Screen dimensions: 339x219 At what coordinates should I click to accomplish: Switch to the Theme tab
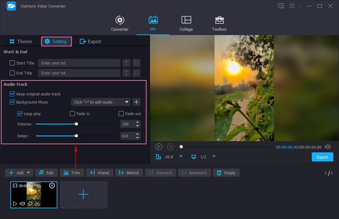(20, 42)
